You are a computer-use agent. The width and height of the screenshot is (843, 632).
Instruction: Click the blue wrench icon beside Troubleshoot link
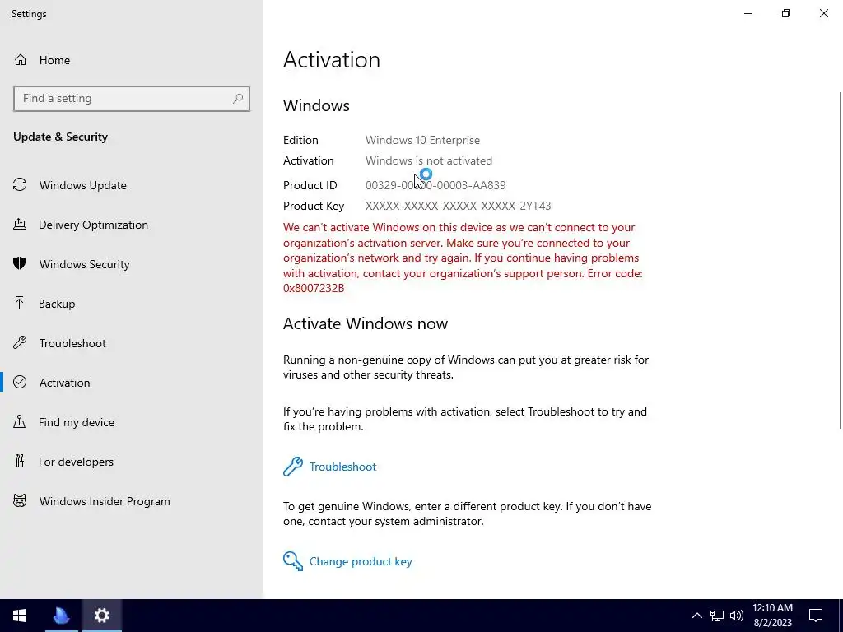point(293,467)
